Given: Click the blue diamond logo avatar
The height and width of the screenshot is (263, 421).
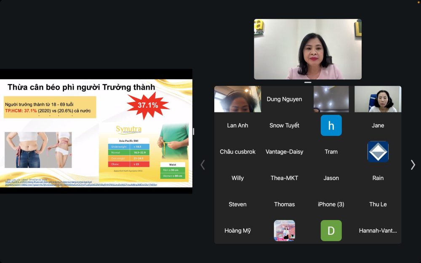Looking at the screenshot, I should pyautogui.click(x=378, y=151).
